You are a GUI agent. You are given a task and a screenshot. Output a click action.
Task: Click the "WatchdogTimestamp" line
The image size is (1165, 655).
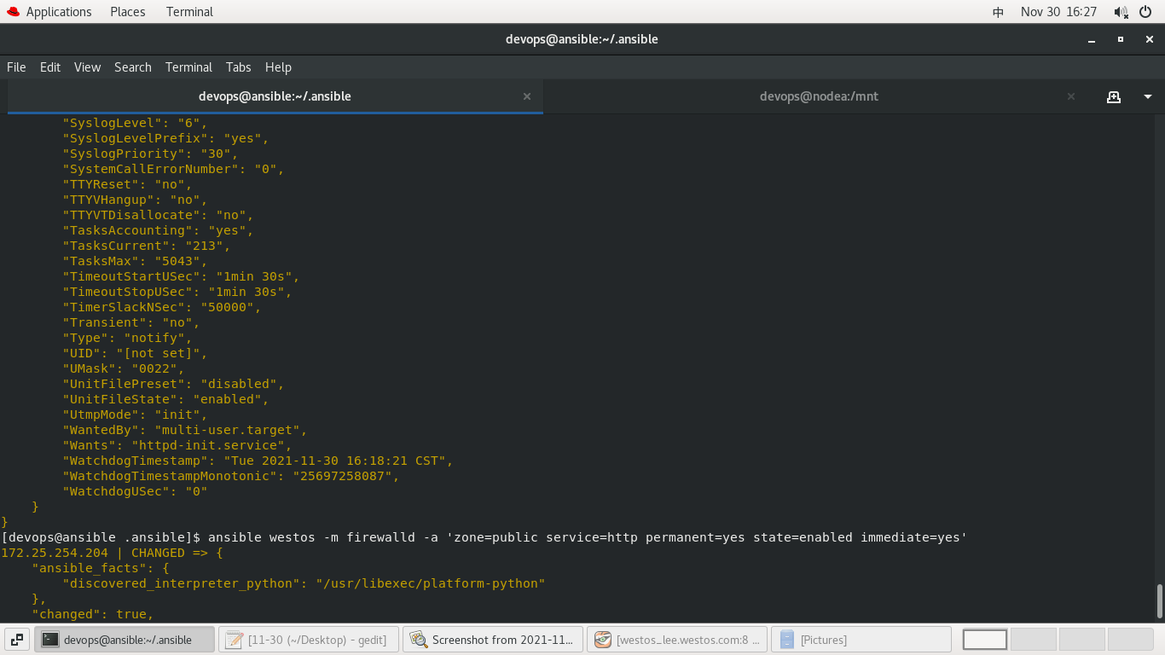(x=258, y=461)
